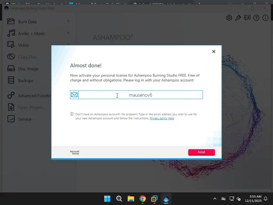The image size is (273, 205).
Task: Show hidden system tray icons
Action: tap(215, 199)
